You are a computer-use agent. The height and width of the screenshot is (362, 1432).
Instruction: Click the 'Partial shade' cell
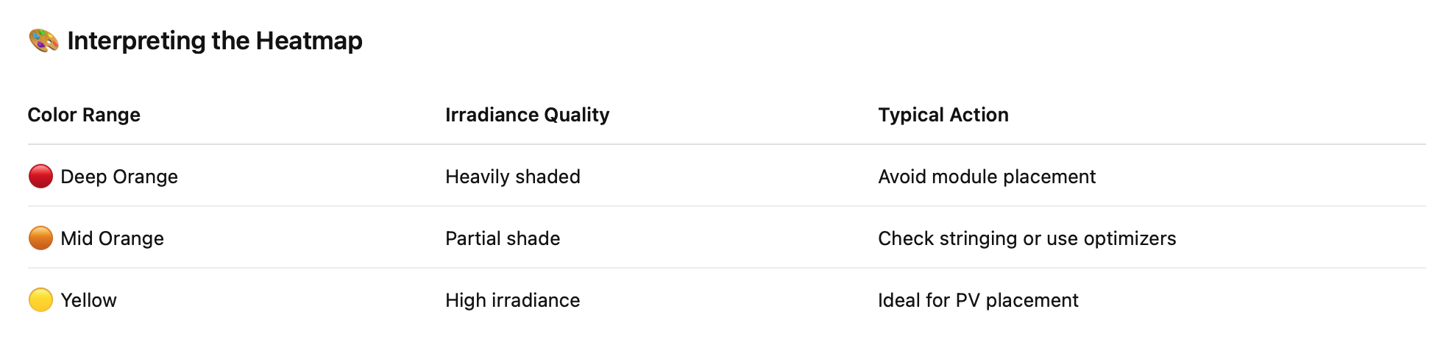503,238
